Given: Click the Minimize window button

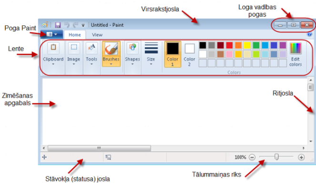Looking at the screenshot, I should (x=280, y=25).
